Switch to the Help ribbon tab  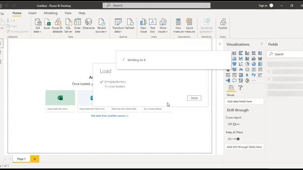[x=82, y=13]
